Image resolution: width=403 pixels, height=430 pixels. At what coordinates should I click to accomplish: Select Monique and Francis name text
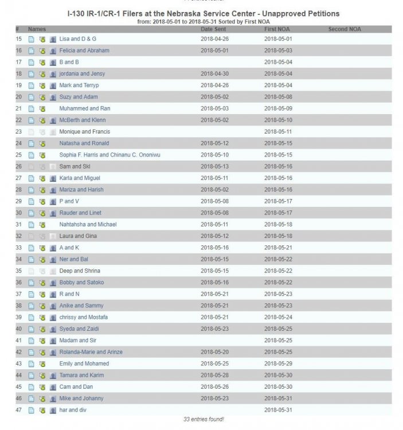click(84, 132)
